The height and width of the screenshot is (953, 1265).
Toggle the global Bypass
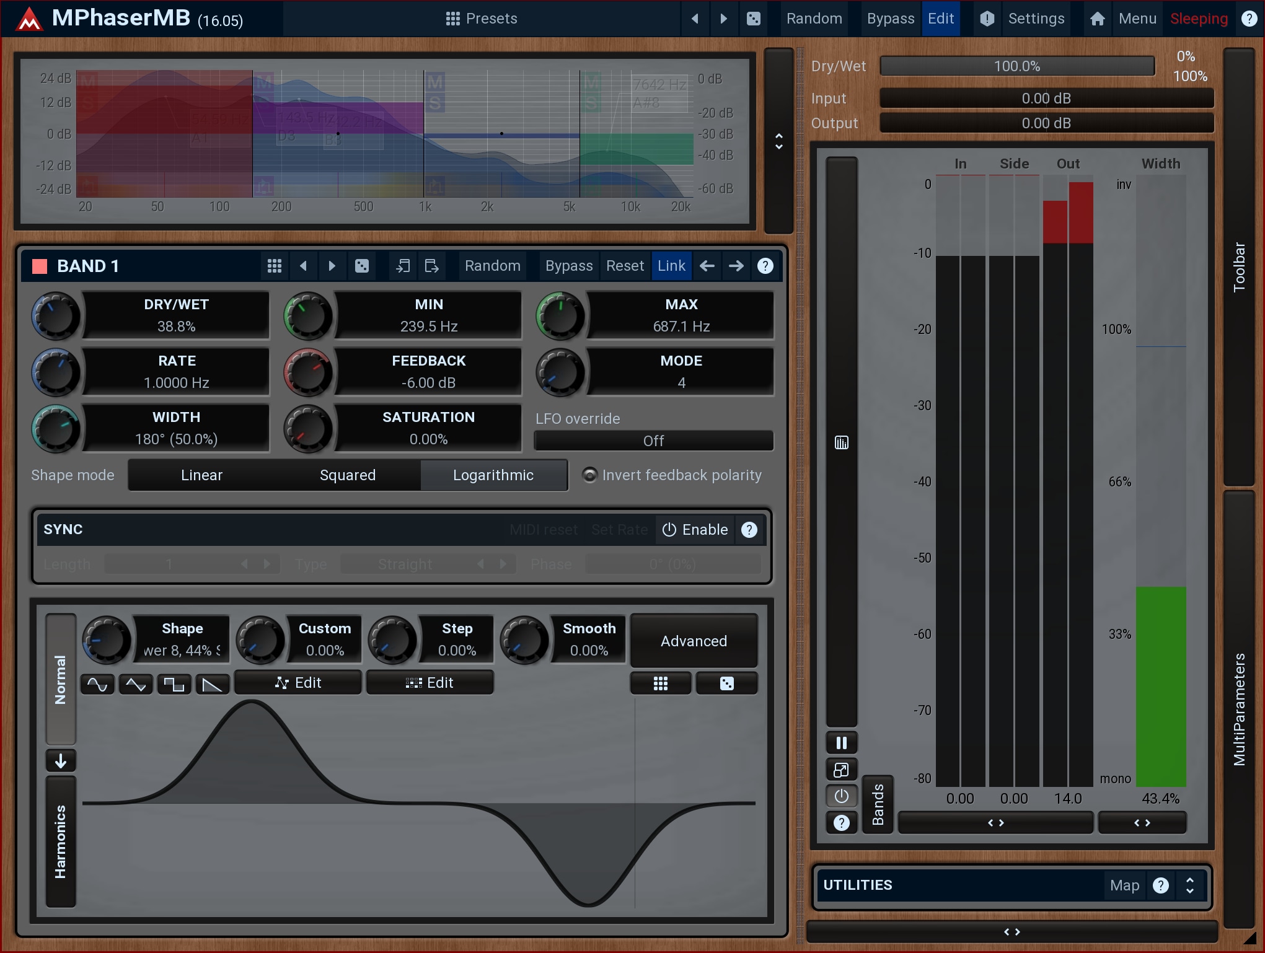click(x=891, y=19)
